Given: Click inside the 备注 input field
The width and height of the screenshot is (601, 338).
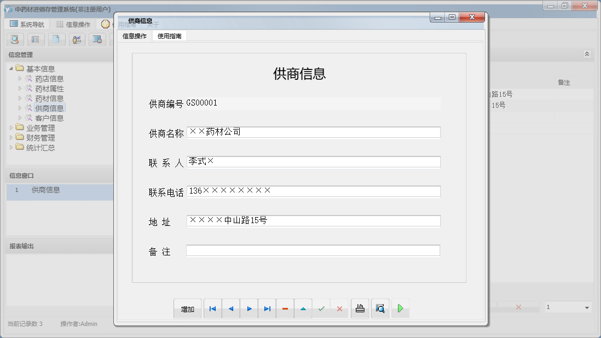Looking at the screenshot, I should (312, 251).
